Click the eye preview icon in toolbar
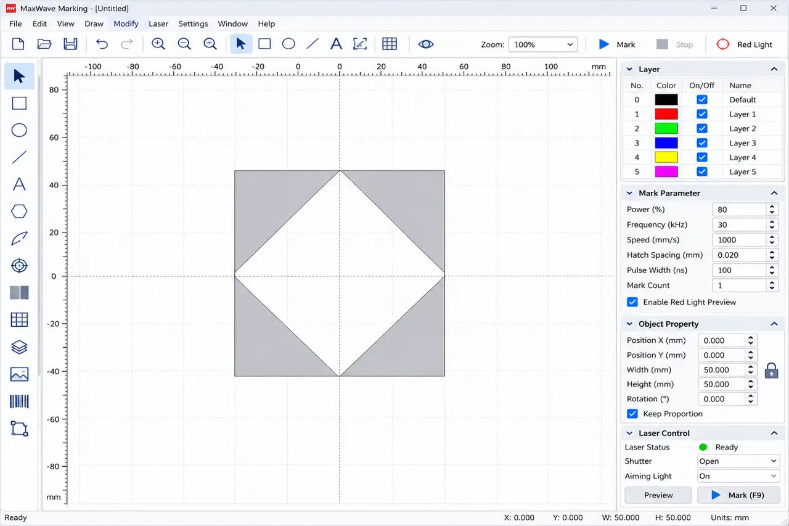Viewport: 789px width, 526px height. coord(426,44)
